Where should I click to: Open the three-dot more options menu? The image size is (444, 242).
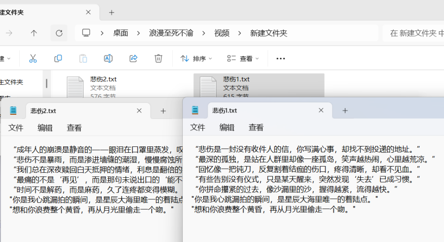tap(280, 58)
